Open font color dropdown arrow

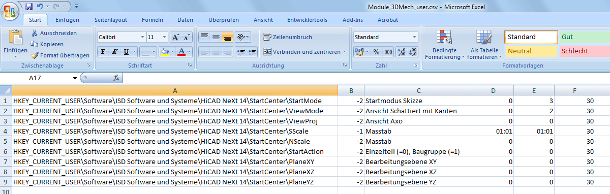(x=190, y=51)
